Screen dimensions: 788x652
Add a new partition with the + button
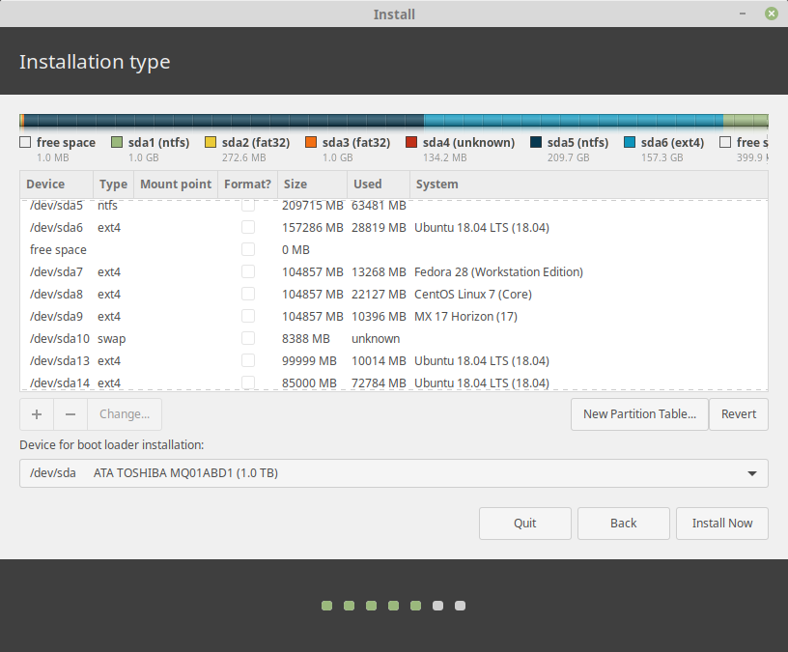tap(36, 413)
